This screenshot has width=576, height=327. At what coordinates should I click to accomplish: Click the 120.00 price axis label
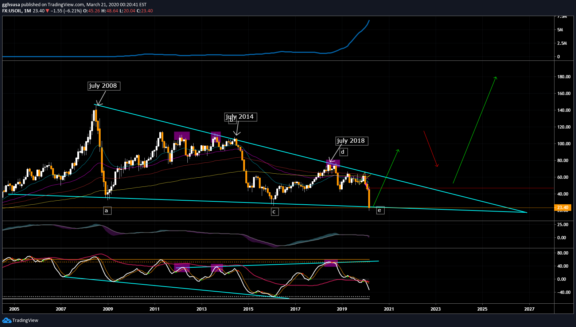point(564,127)
